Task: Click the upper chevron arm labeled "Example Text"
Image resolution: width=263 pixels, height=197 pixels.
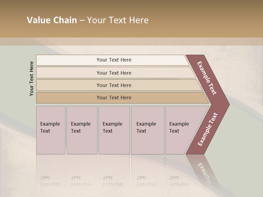Action: 207,78
